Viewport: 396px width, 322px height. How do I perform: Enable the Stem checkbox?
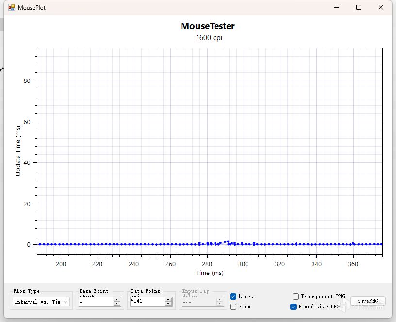point(233,306)
